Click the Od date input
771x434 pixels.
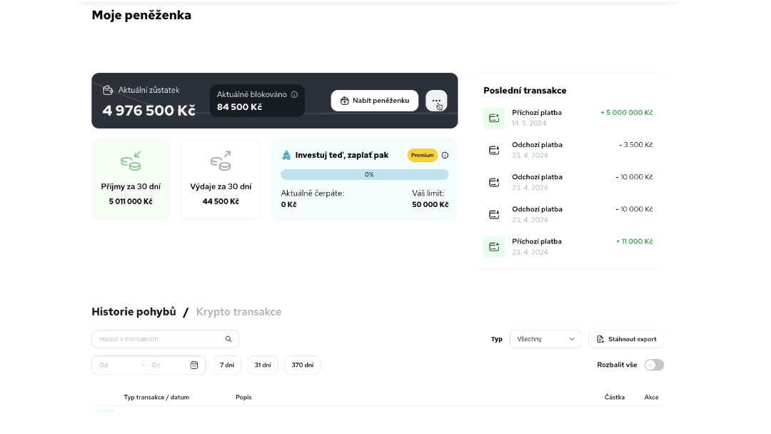point(118,365)
